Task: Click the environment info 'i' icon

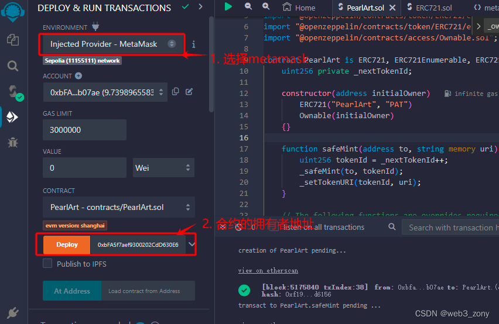Action: (193, 44)
